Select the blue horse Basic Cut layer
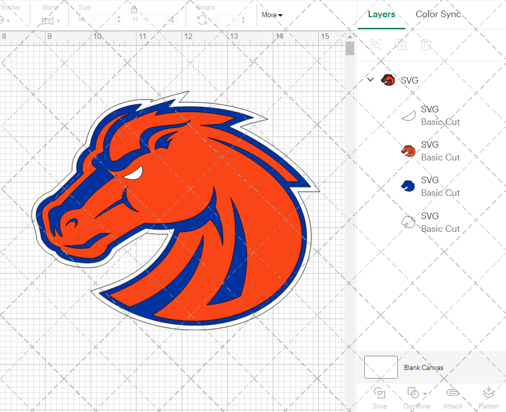 point(439,186)
